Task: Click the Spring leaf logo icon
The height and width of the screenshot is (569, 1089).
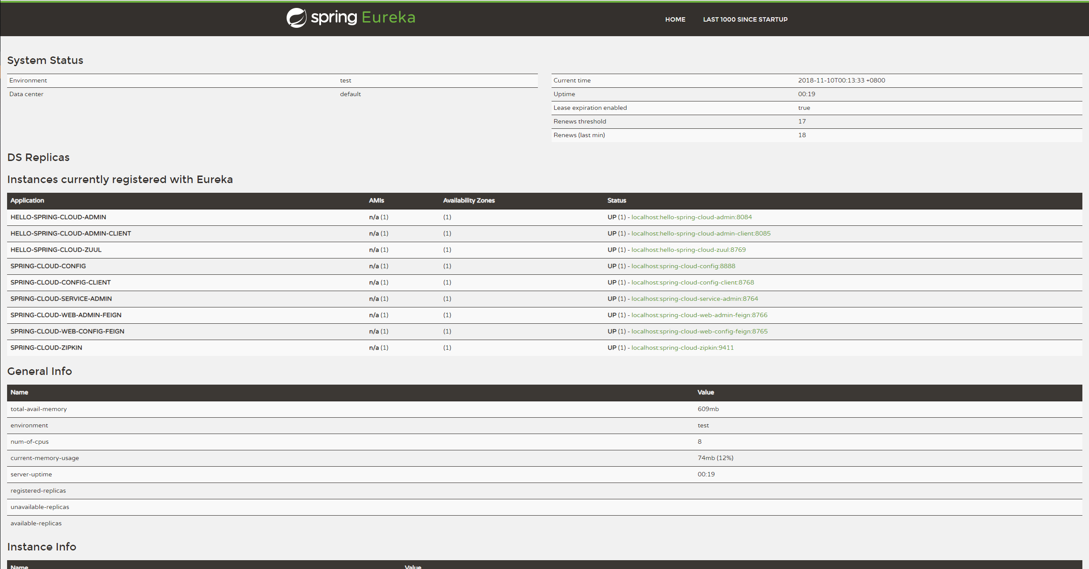Action: [x=296, y=18]
